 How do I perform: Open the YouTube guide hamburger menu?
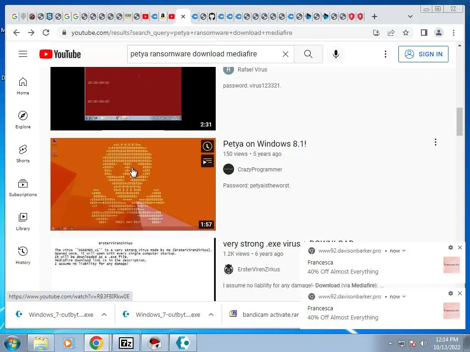(23, 54)
